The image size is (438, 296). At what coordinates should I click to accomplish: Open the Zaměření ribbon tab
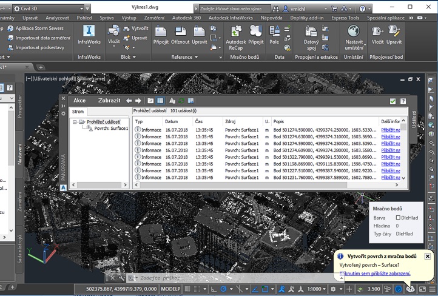pyautogui.click(x=154, y=18)
